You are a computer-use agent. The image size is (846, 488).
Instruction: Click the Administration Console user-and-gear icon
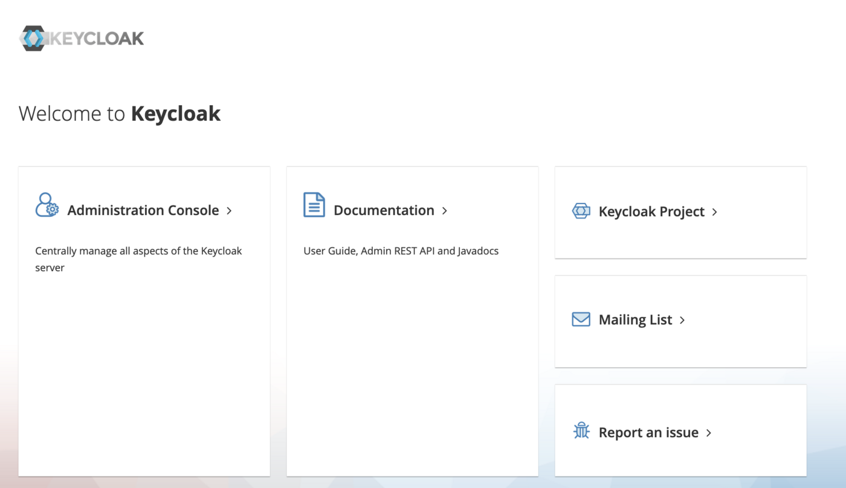47,205
